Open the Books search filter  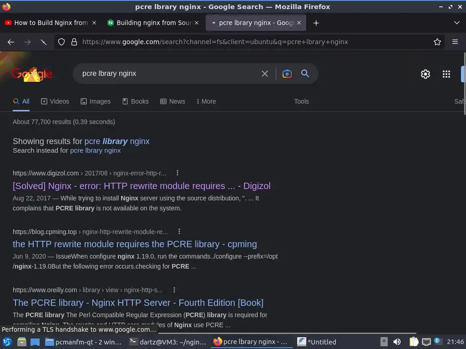coord(136,101)
